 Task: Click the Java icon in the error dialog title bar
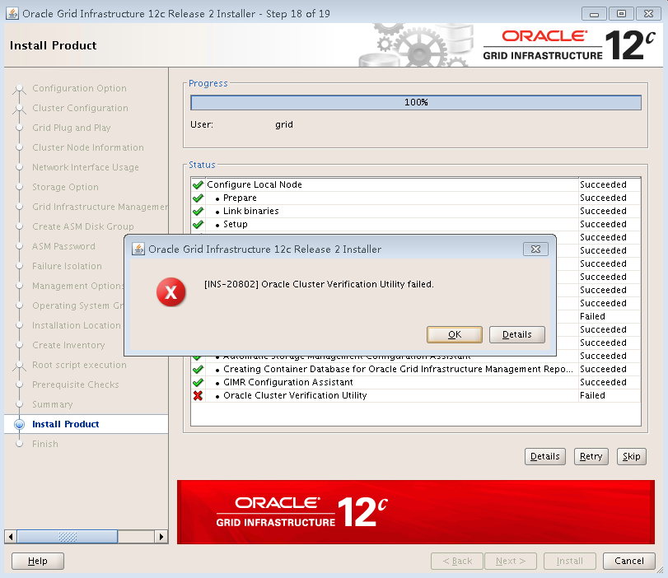[x=138, y=249]
